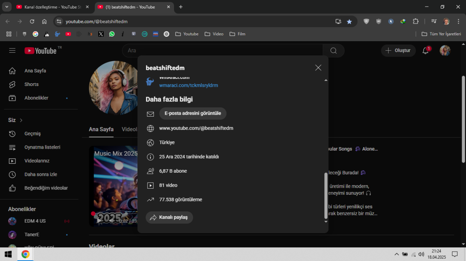Open the 'Tüm Yer İşaretleri' folder
This screenshot has height=261, width=466.
click(442, 34)
